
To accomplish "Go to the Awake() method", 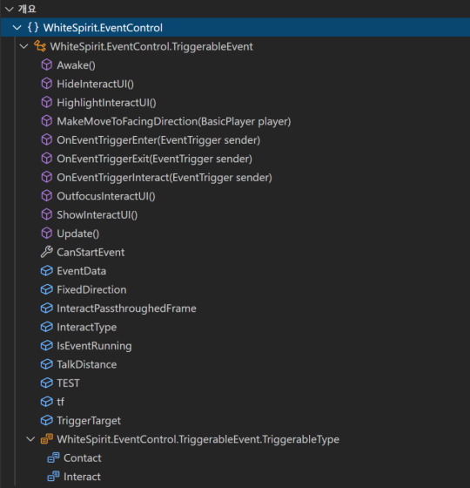I will click(77, 65).
